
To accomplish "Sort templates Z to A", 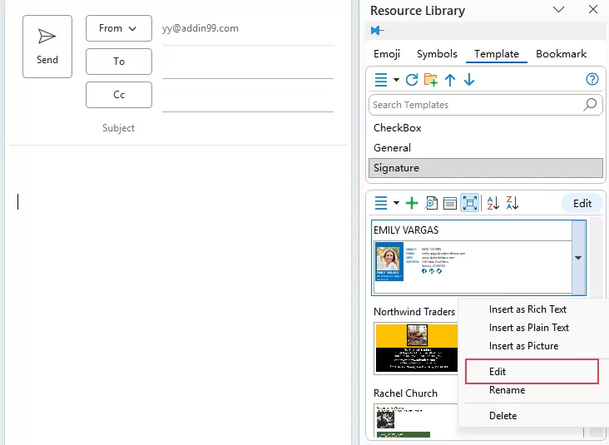I will tap(512, 203).
